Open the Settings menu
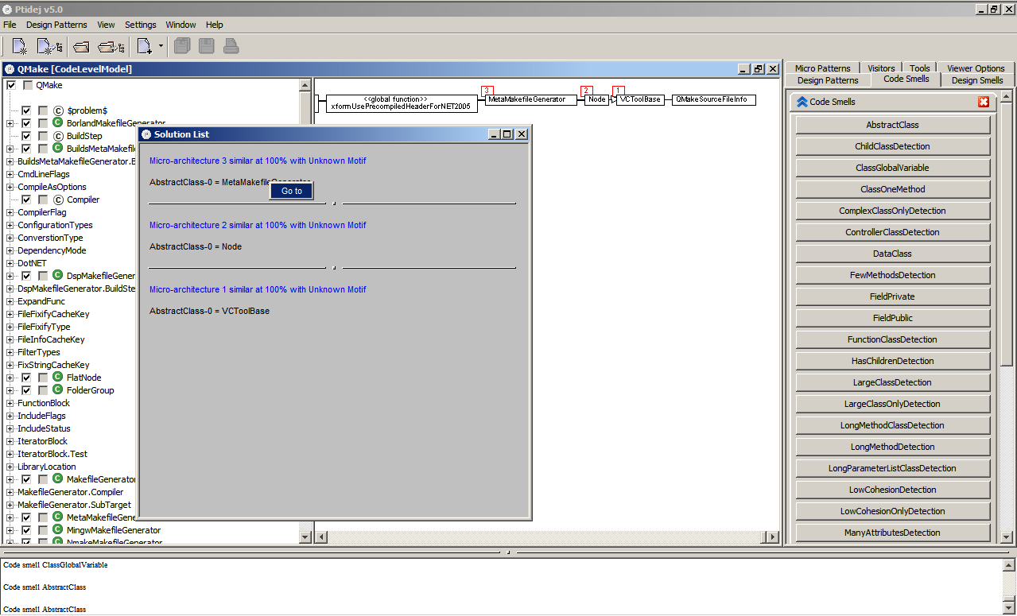The width and height of the screenshot is (1017, 616). tap(140, 25)
